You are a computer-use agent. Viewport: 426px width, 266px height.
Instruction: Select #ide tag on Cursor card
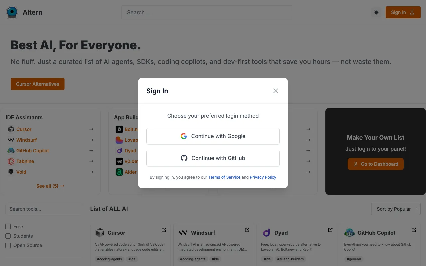[132, 259]
